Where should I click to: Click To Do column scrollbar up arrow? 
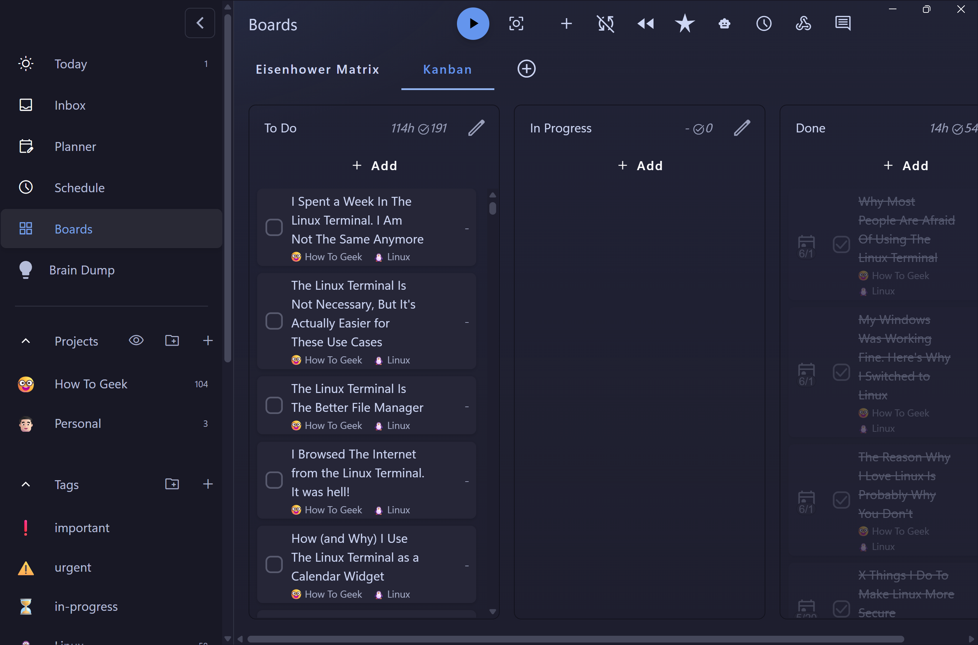(493, 195)
